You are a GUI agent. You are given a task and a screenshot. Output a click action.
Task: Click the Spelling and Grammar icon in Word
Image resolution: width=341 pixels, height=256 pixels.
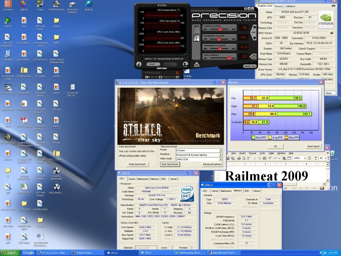pos(248,158)
